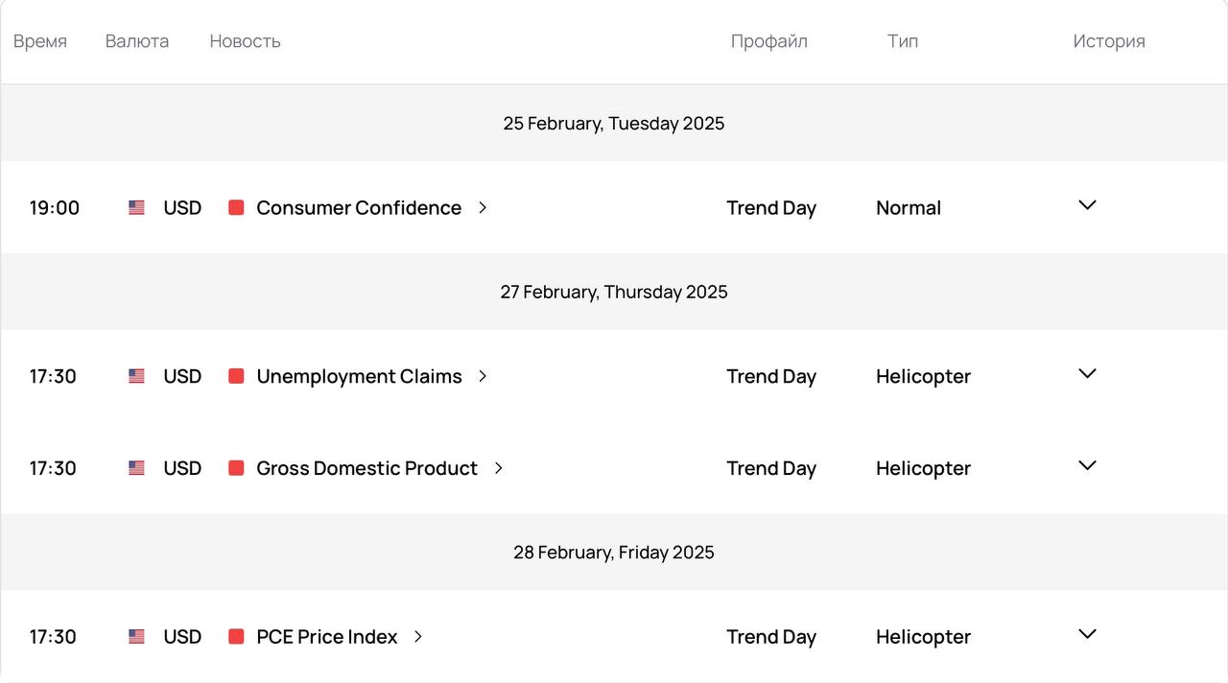Click the US flag icon in Unemployment Claims row
This screenshot has width=1228, height=683.
[136, 376]
